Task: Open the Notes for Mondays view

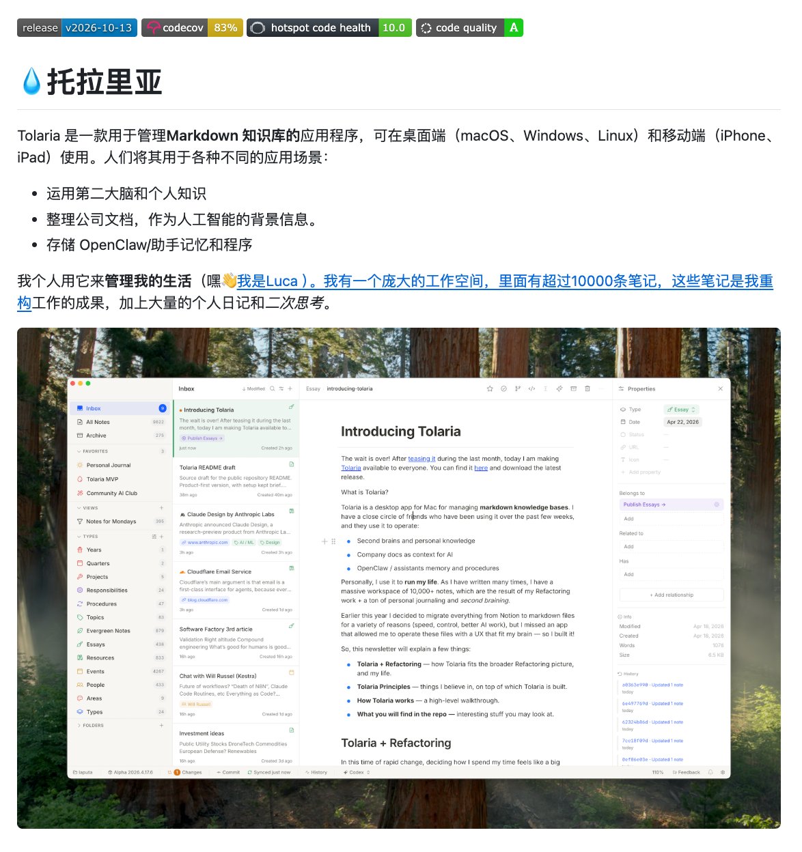Action: tap(120, 522)
